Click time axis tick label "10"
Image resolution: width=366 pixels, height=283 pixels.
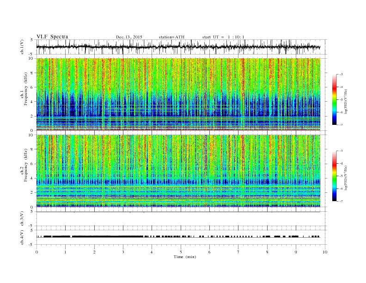325,252
